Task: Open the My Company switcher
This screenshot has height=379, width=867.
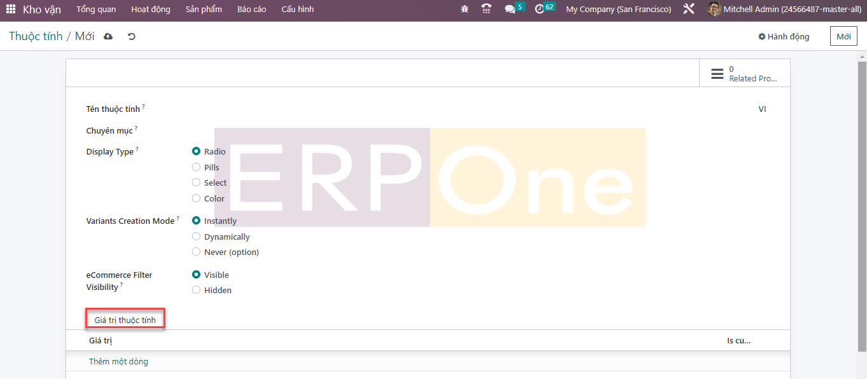Action: (618, 10)
